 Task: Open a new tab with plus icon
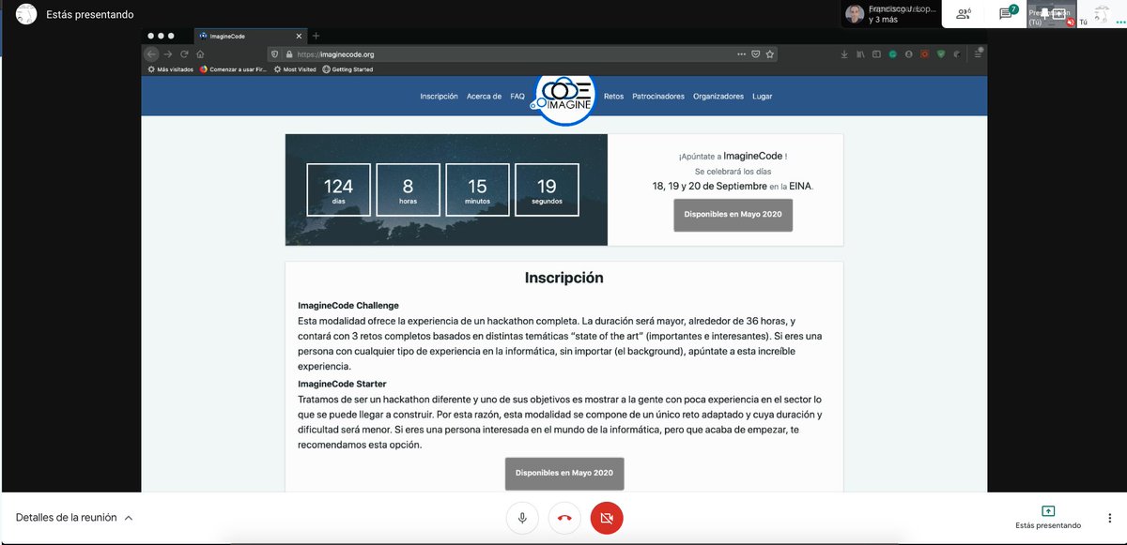tap(316, 36)
